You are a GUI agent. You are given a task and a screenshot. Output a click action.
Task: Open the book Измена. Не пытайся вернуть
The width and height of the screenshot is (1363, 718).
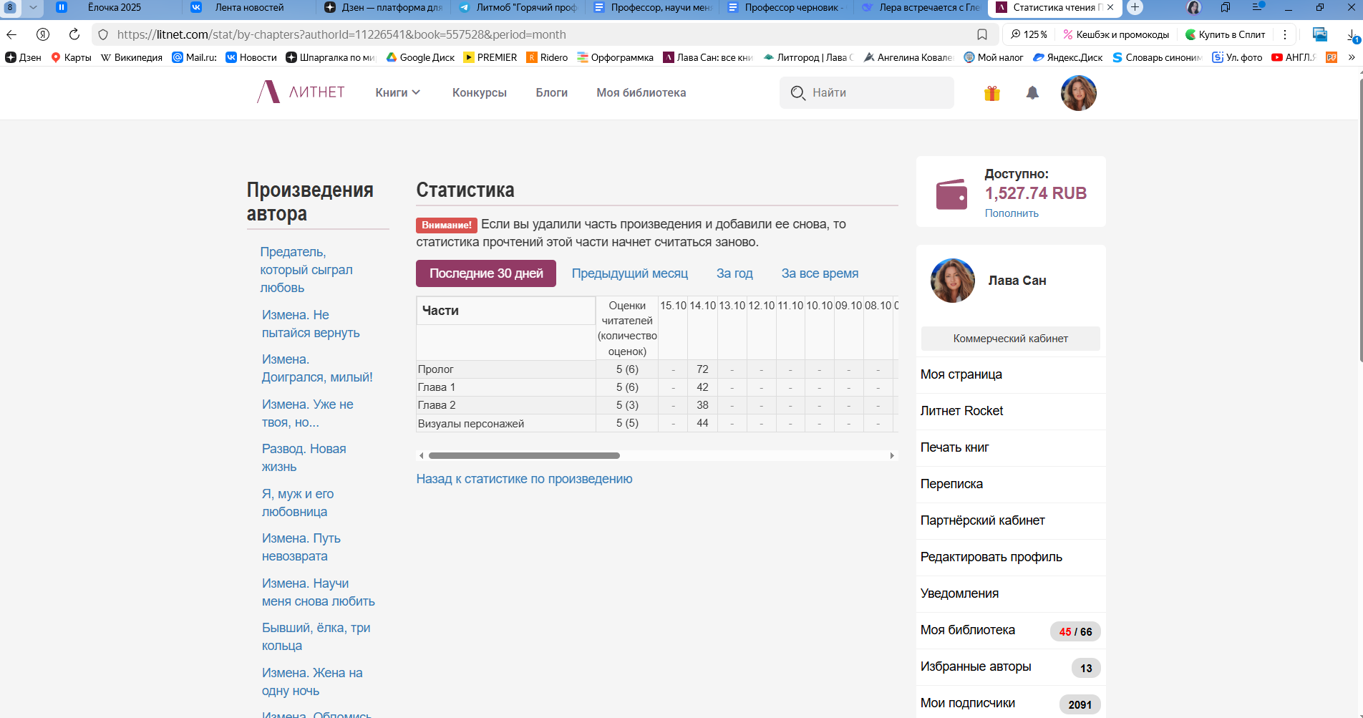coord(311,324)
